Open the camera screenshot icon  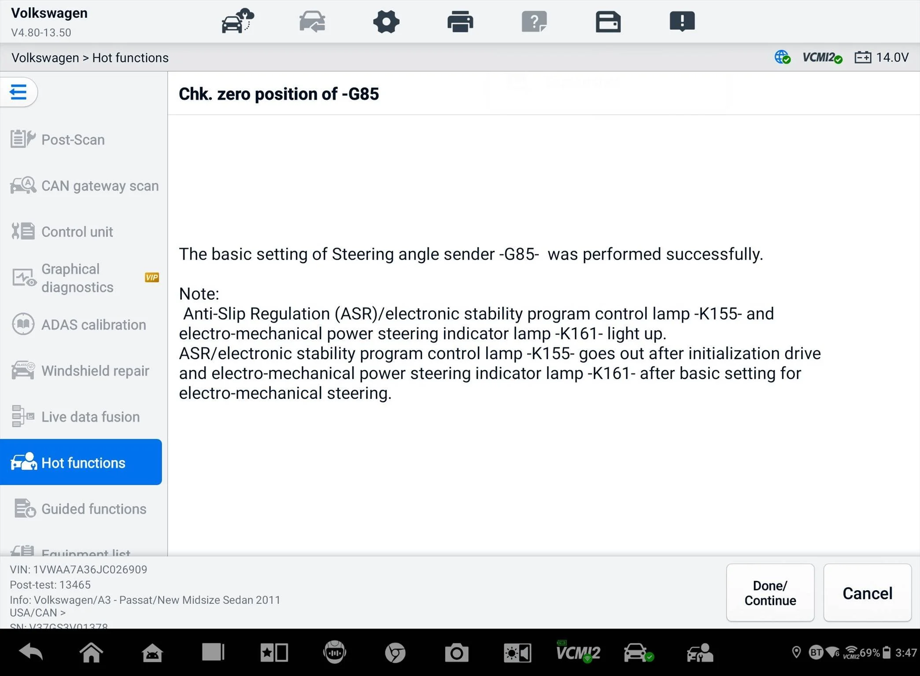point(456,653)
